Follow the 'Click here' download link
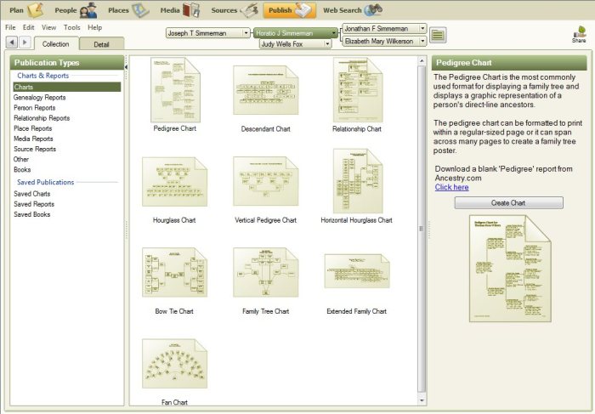Screen dimensions: 595x414 click(451, 187)
